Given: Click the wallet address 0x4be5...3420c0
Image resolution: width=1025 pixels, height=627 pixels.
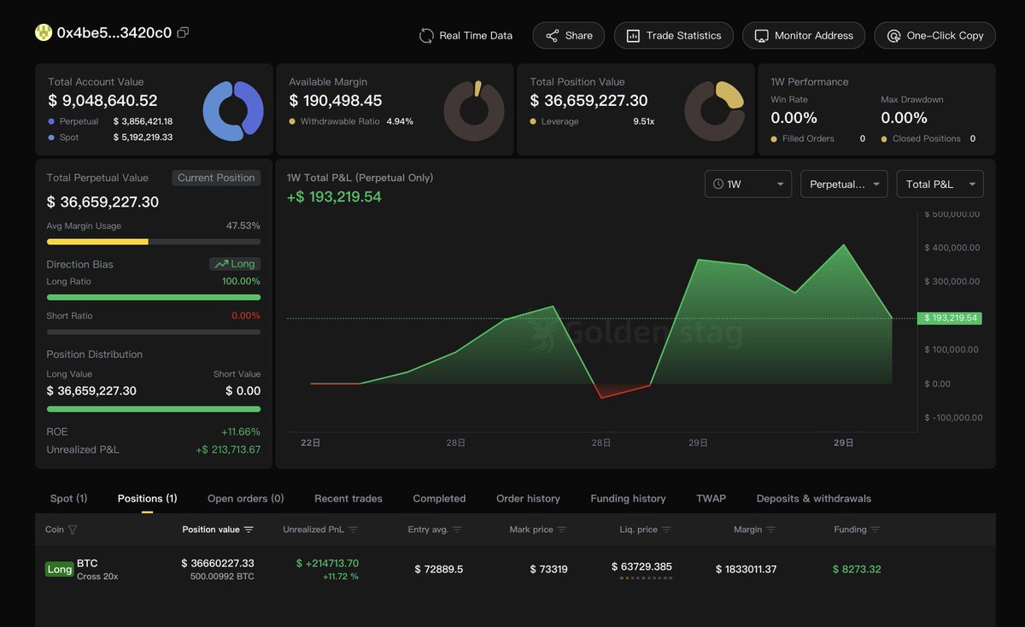Looking at the screenshot, I should 114,32.
